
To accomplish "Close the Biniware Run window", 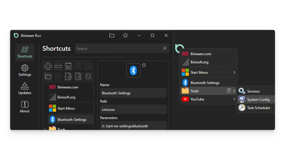I will click(x=166, y=35).
